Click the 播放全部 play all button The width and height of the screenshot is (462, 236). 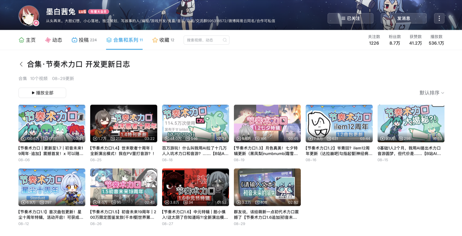point(42,93)
